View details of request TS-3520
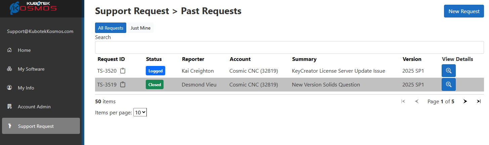489x145 pixels. coord(448,71)
